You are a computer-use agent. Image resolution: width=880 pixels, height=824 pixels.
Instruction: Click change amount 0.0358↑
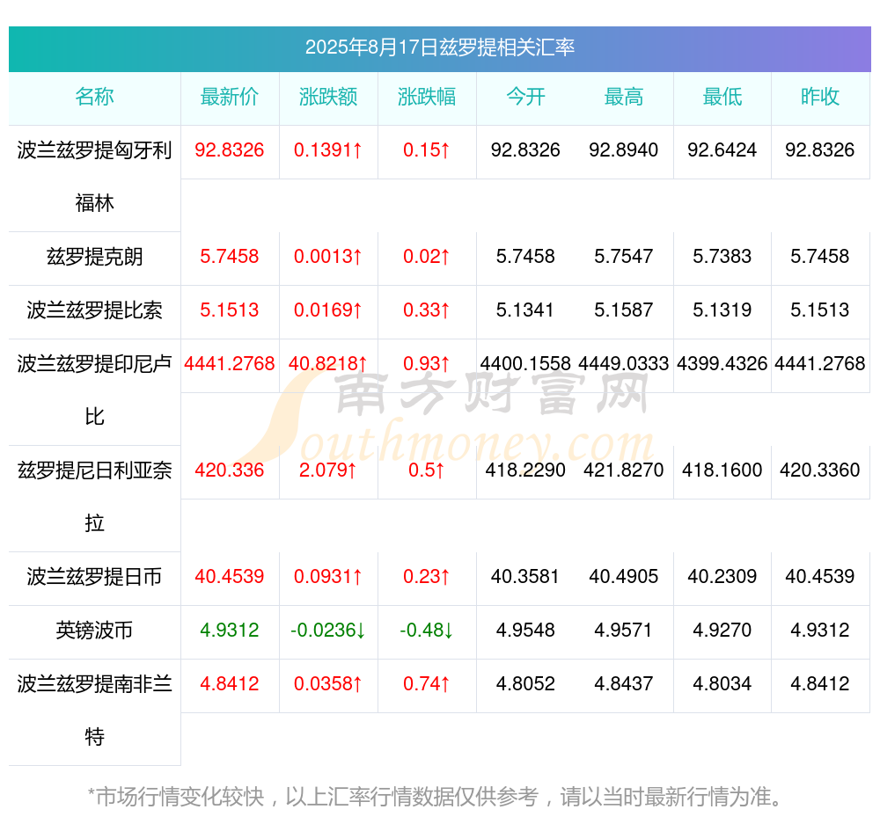[328, 684]
